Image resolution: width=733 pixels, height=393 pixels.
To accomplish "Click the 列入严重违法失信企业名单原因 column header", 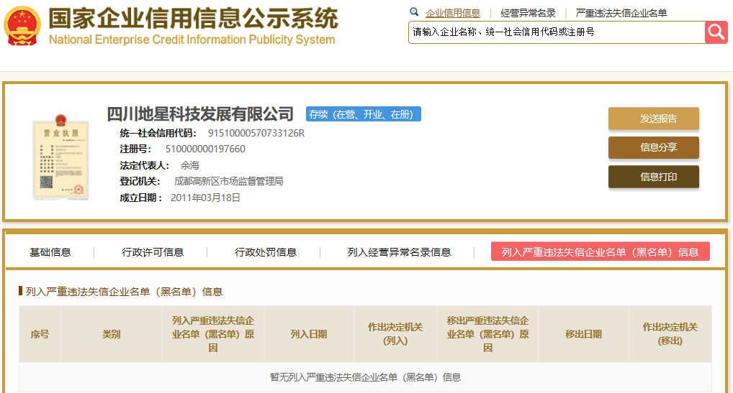I will tap(212, 334).
